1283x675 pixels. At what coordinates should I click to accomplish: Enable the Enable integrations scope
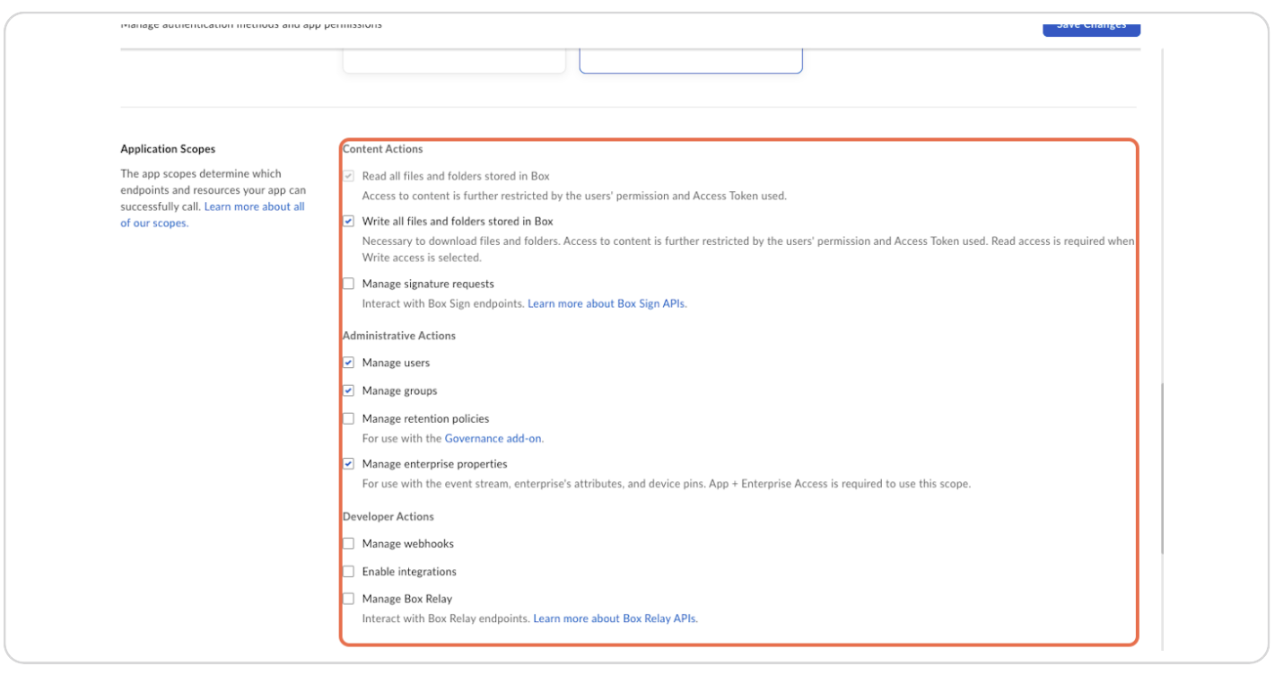[348, 571]
